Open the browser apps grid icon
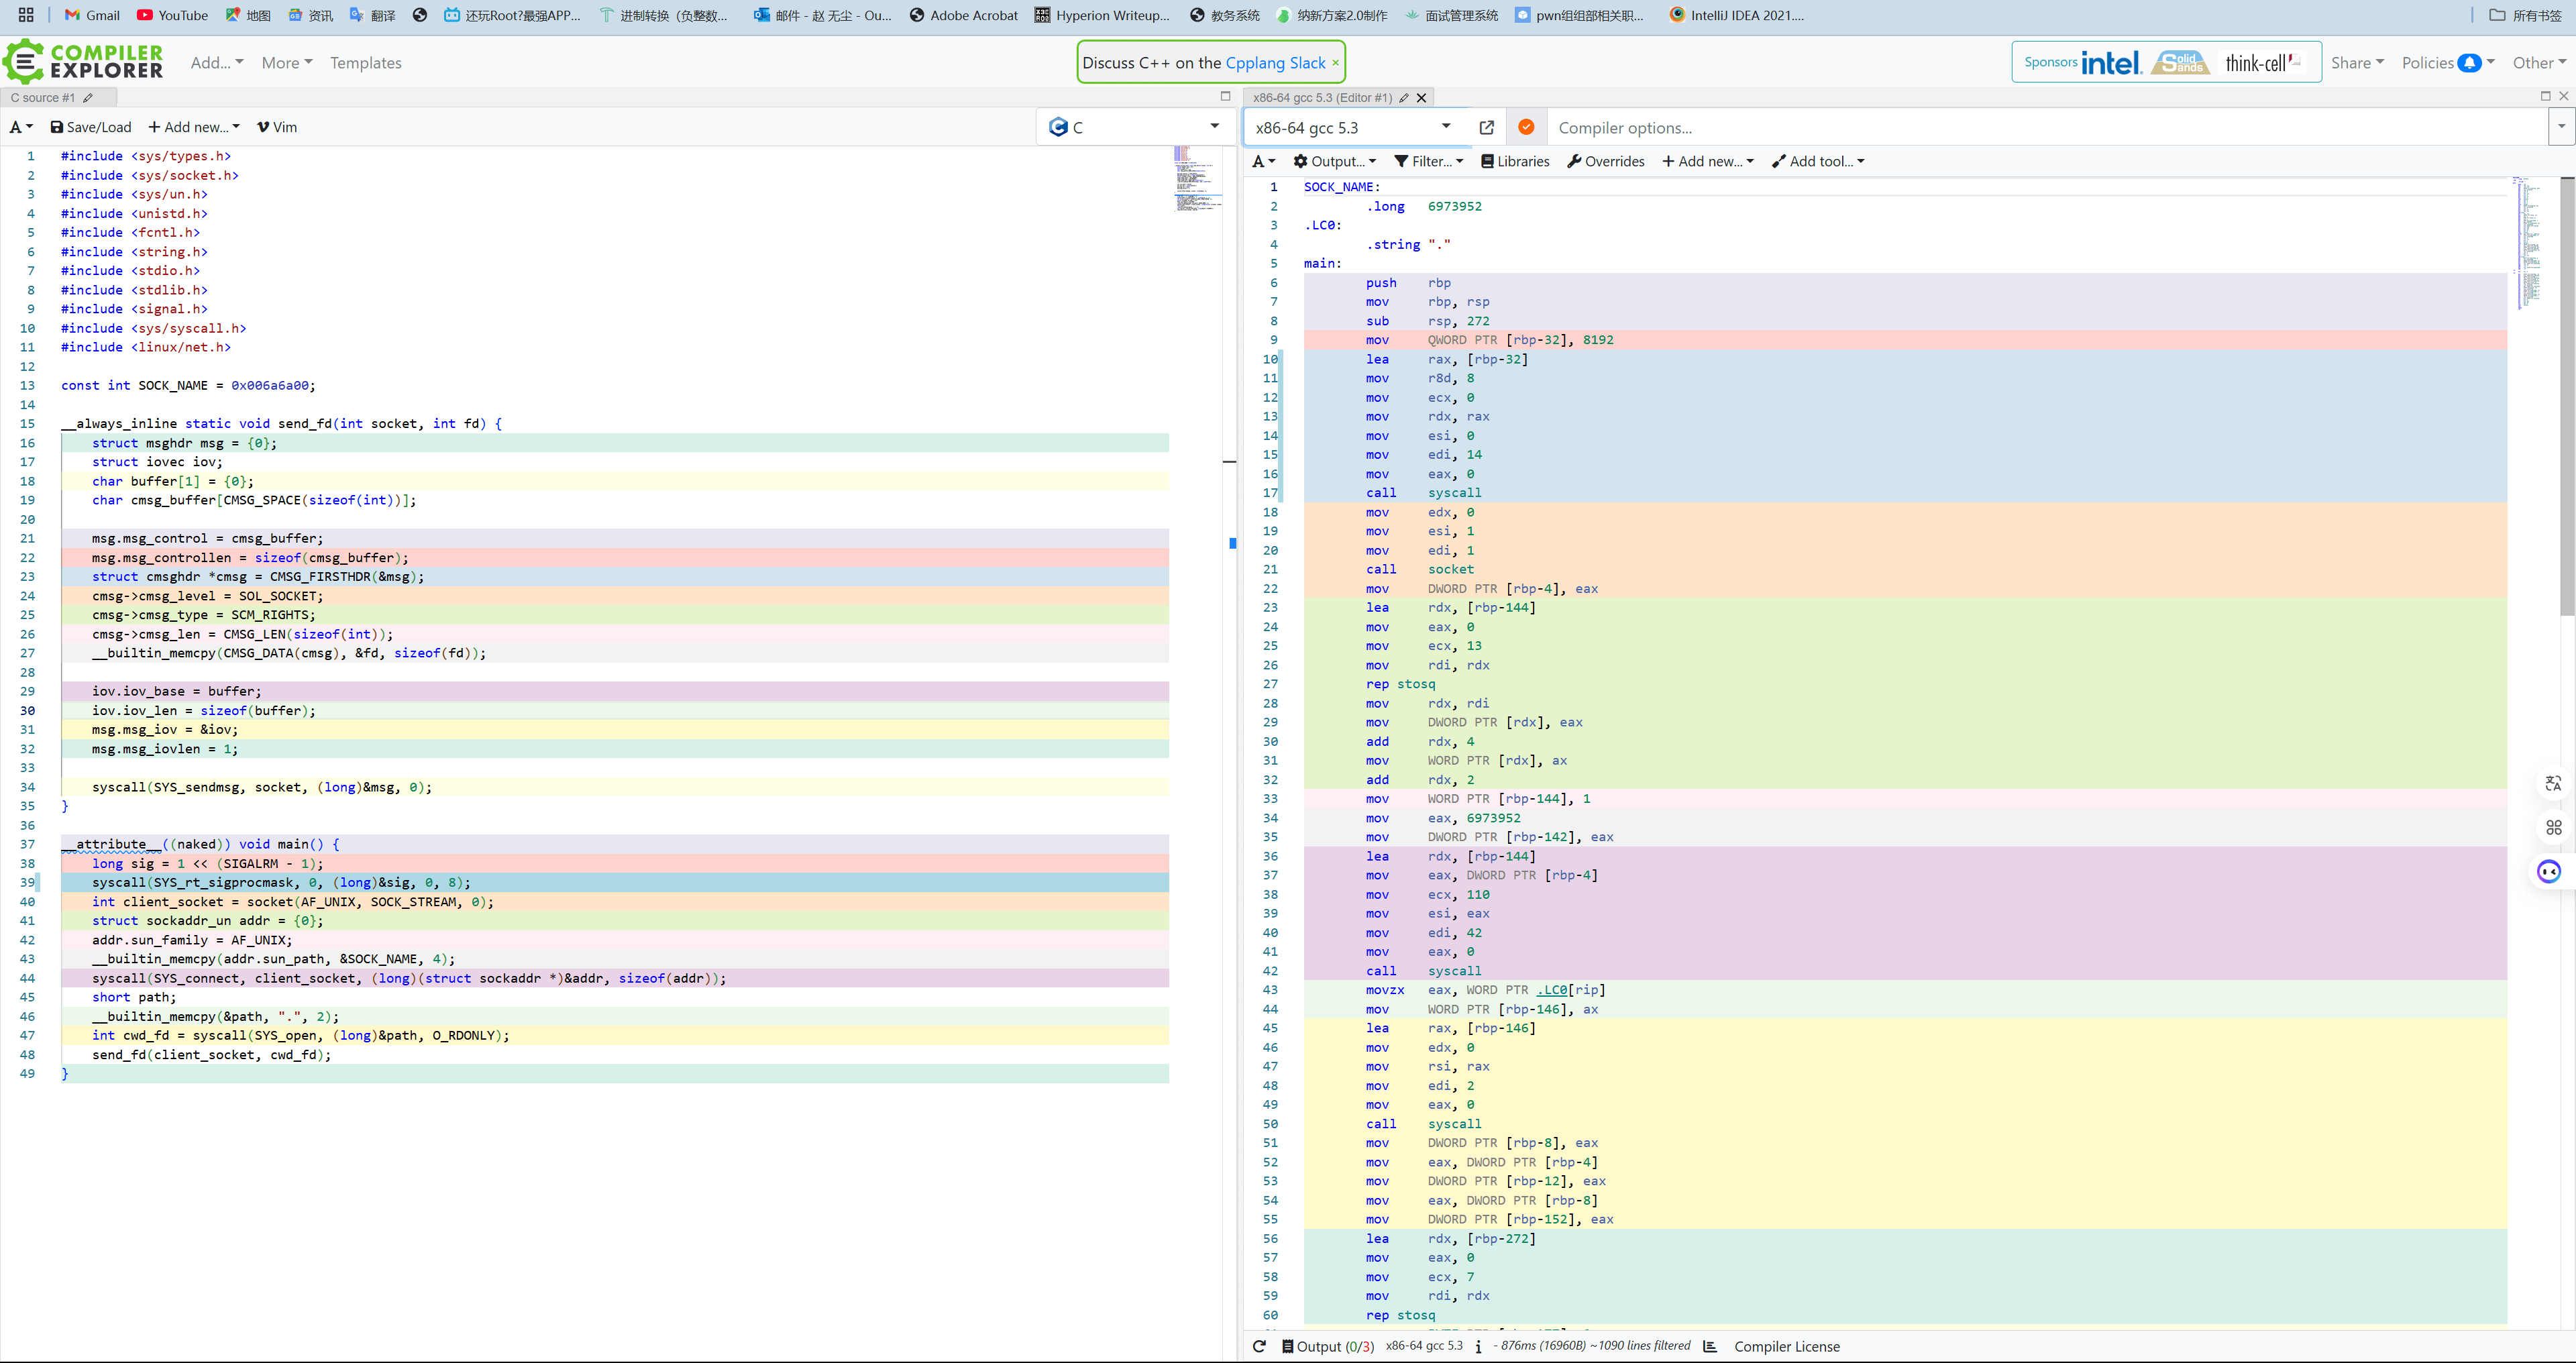The image size is (2576, 1363). coord(26,15)
